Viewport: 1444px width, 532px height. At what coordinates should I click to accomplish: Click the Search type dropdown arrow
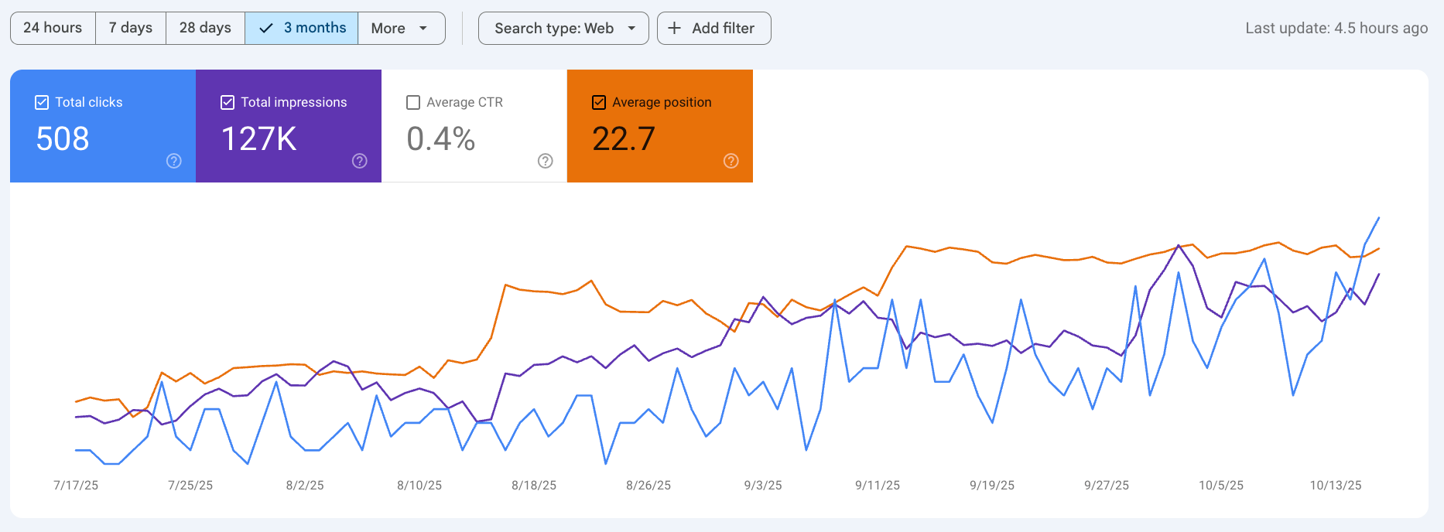632,29
